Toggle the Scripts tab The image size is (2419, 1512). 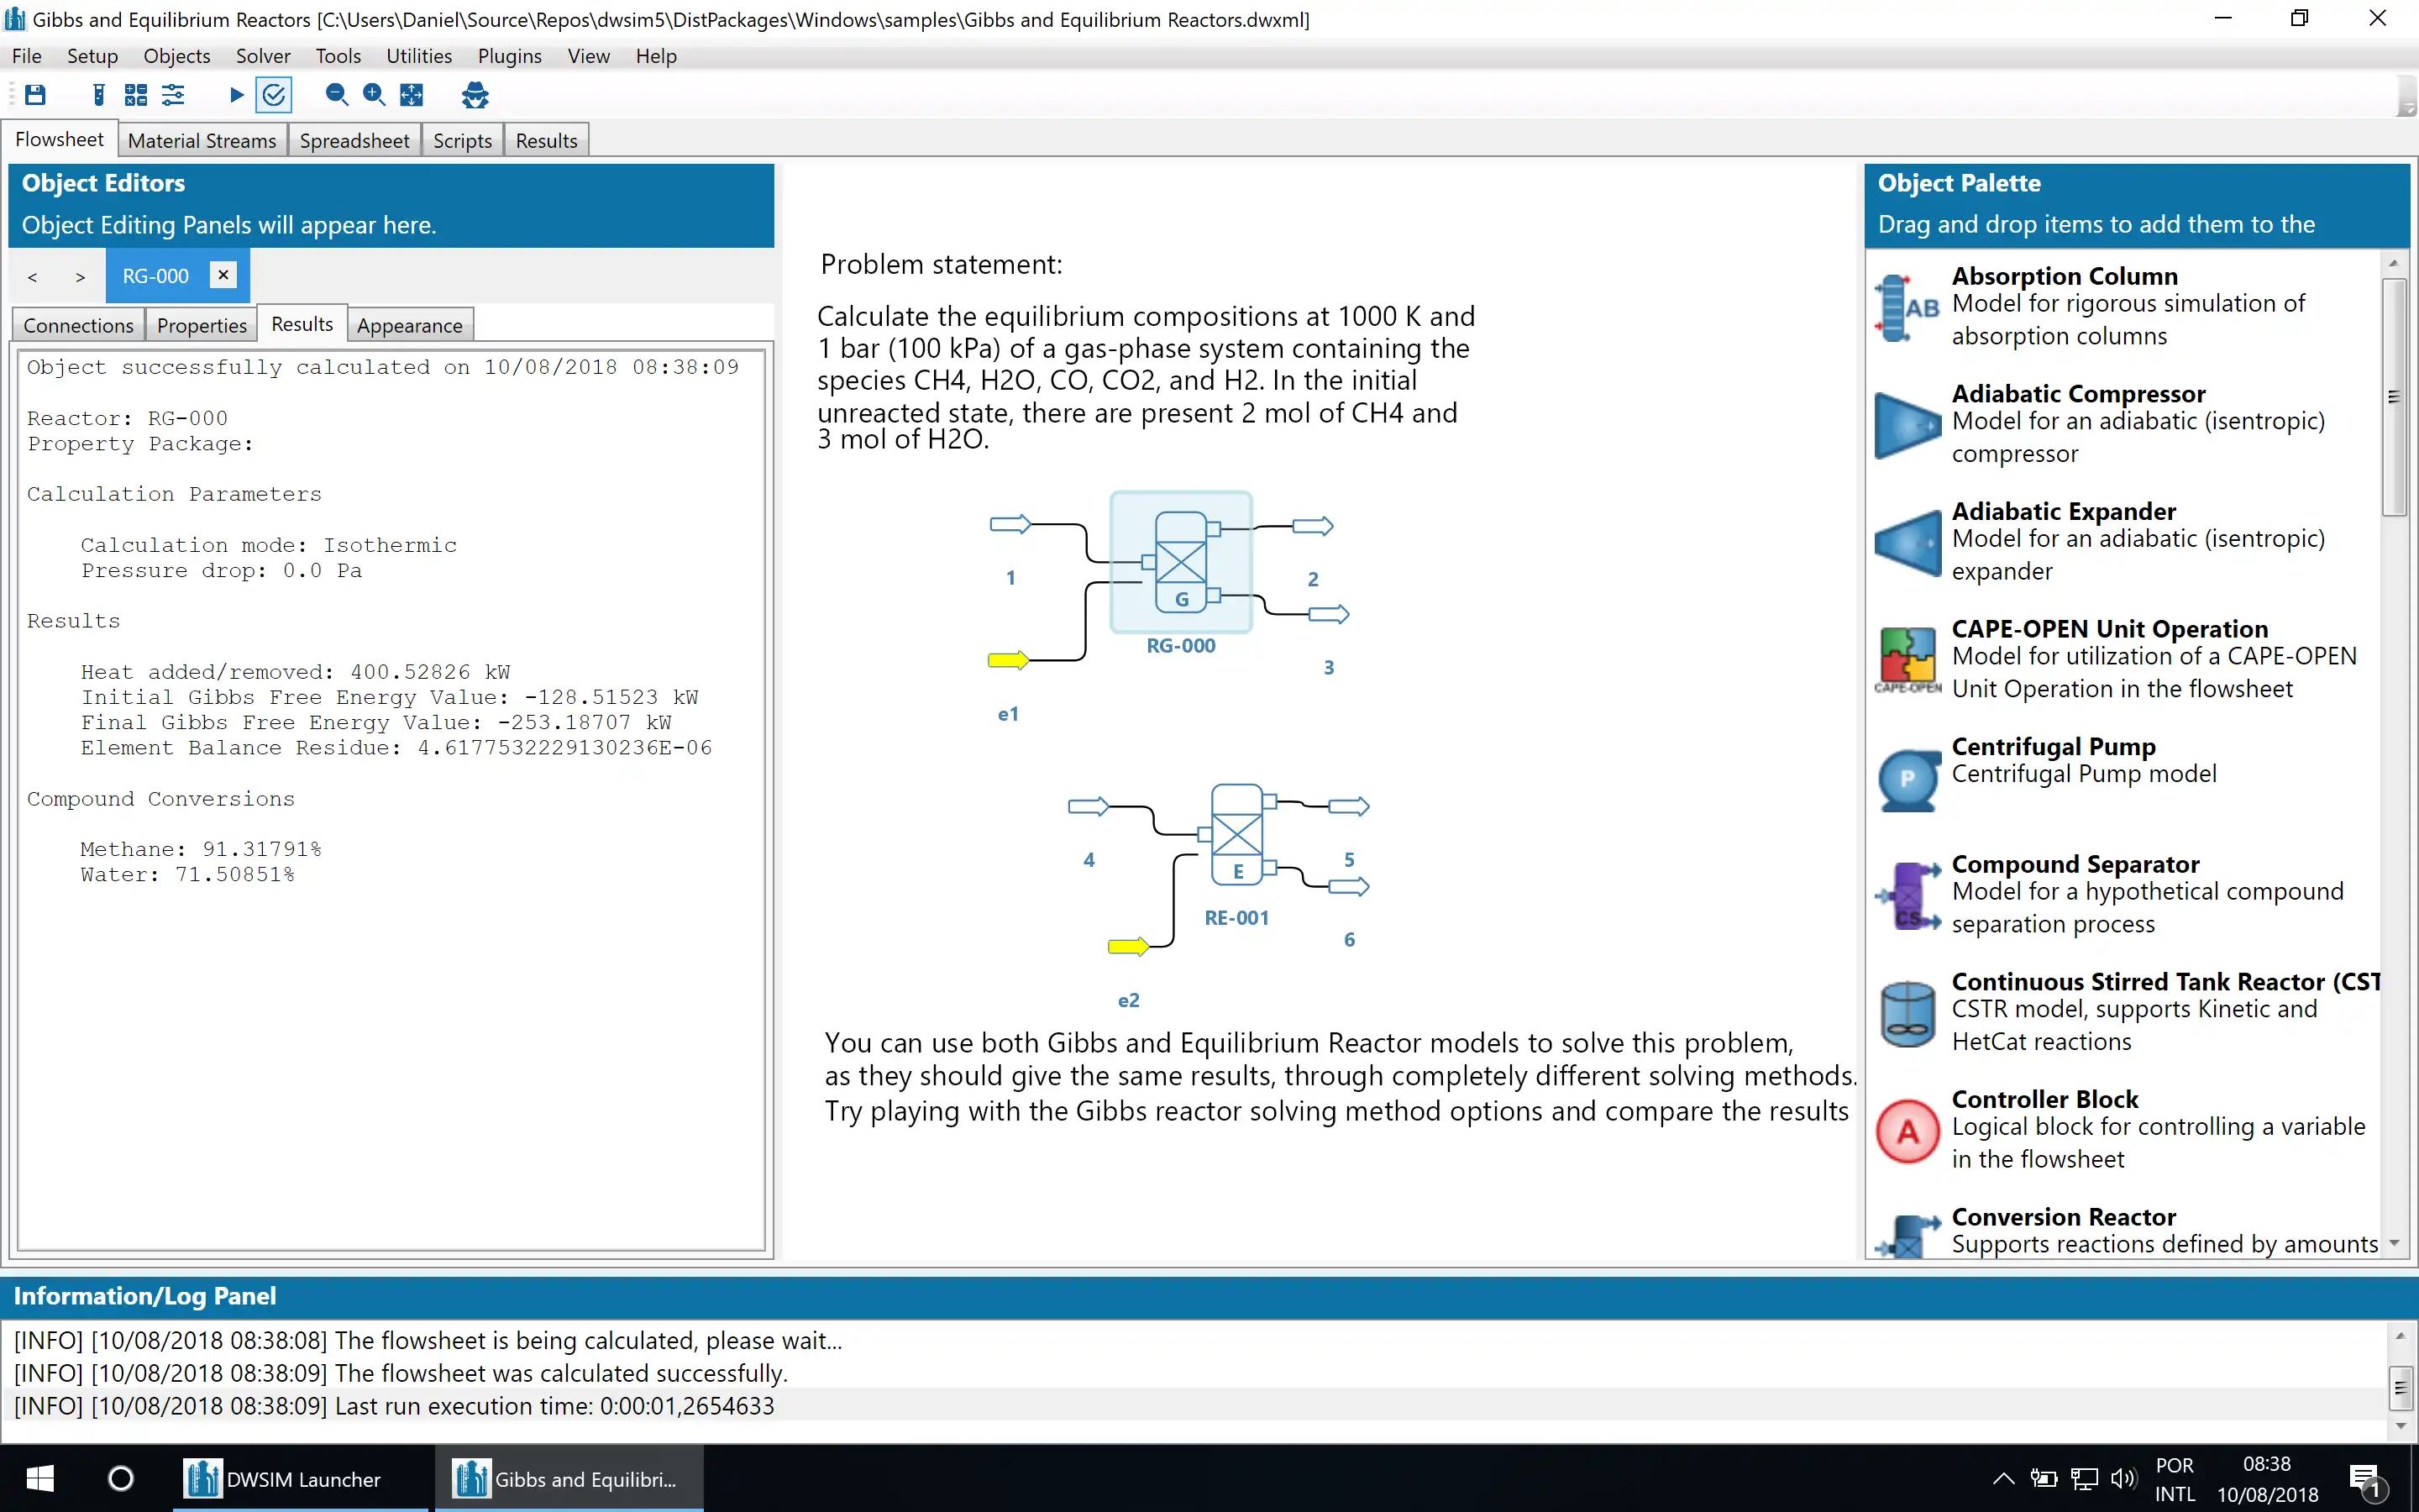459,139
